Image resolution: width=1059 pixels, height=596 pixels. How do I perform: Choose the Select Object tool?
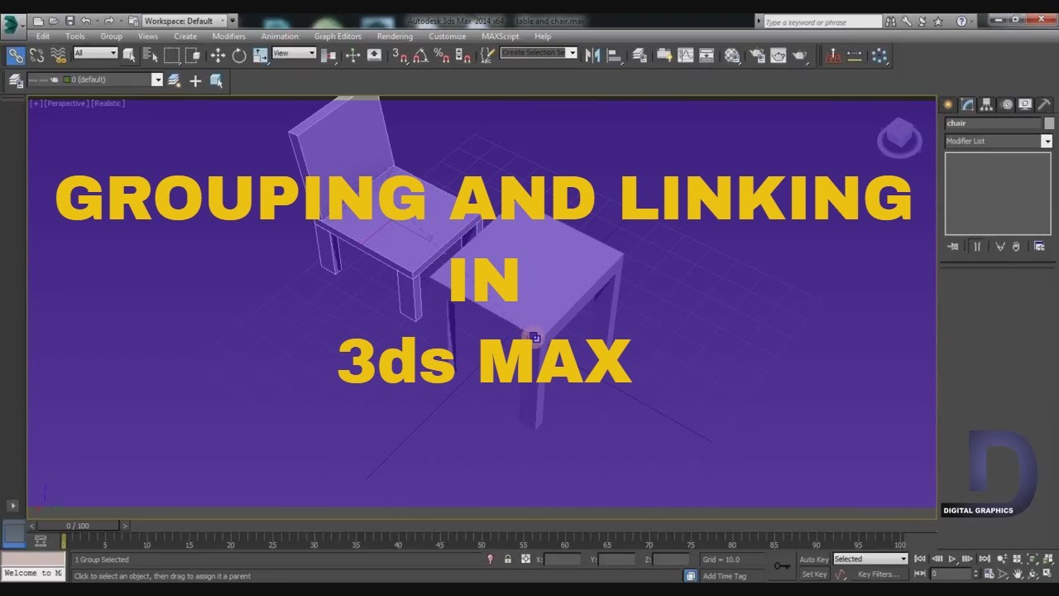point(129,55)
